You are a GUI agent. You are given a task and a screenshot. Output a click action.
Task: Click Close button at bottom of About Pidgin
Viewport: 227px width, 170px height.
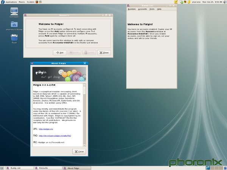pyautogui.click(x=79, y=151)
